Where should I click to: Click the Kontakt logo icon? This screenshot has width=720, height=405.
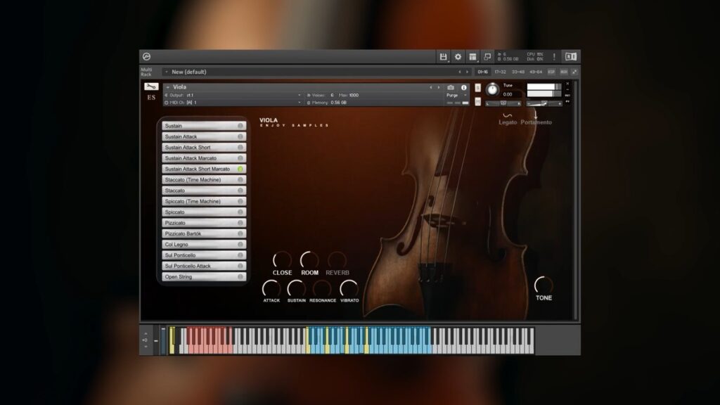pyautogui.click(x=146, y=56)
